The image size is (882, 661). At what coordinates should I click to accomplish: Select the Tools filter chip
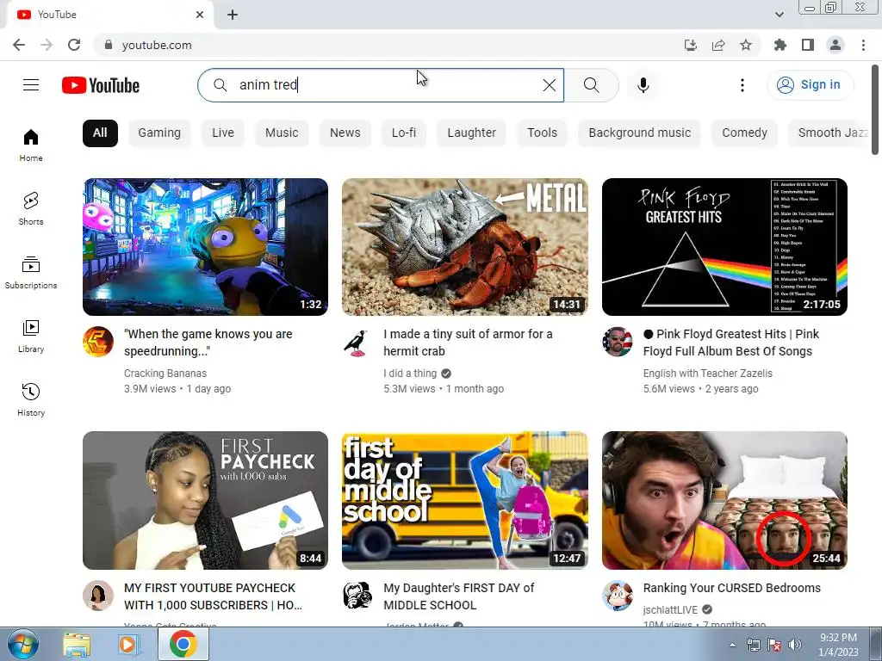[x=543, y=133]
